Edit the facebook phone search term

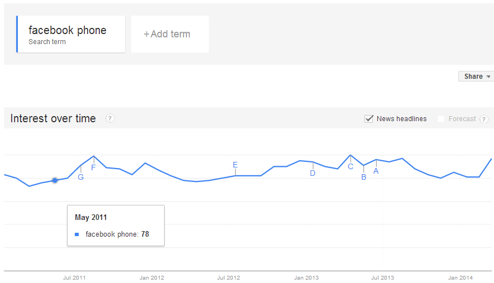(x=70, y=34)
